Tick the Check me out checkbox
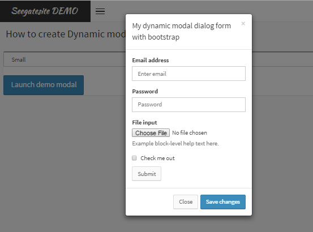Image resolution: width=313 pixels, height=232 pixels. (x=134, y=158)
